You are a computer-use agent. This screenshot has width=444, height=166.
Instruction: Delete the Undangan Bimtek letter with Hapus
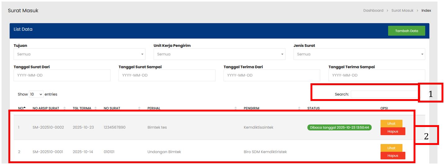(393, 155)
